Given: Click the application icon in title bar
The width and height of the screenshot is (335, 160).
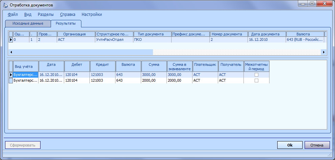Looking at the screenshot, I should coord(6,5).
